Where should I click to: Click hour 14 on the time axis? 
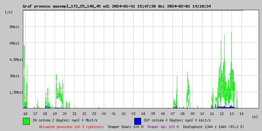[241, 113]
